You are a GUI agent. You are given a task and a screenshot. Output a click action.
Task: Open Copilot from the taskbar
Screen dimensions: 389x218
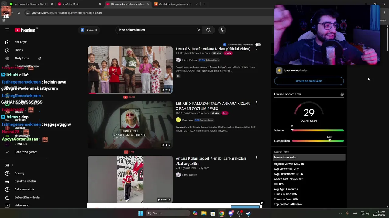click(x=195, y=213)
